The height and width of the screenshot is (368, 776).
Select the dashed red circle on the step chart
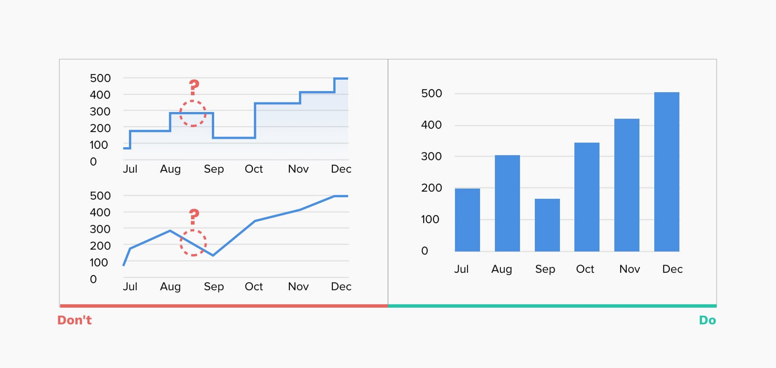193,113
